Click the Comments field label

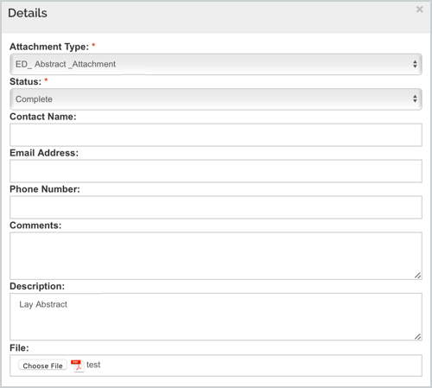pos(35,226)
